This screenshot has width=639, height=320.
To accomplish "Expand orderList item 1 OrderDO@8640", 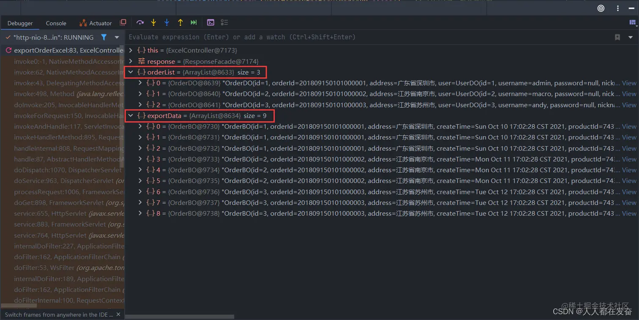I will pyautogui.click(x=140, y=94).
